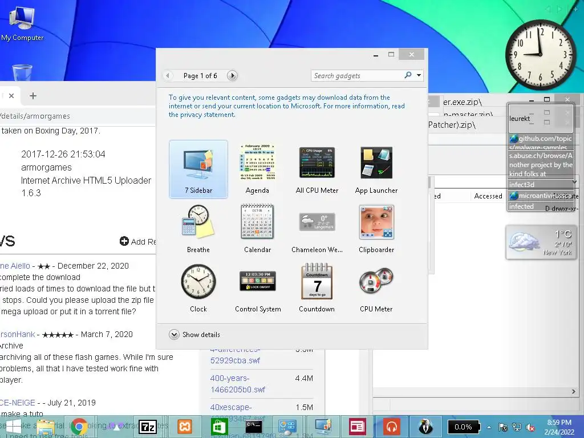Go to previous gadget page

pyautogui.click(x=168, y=76)
